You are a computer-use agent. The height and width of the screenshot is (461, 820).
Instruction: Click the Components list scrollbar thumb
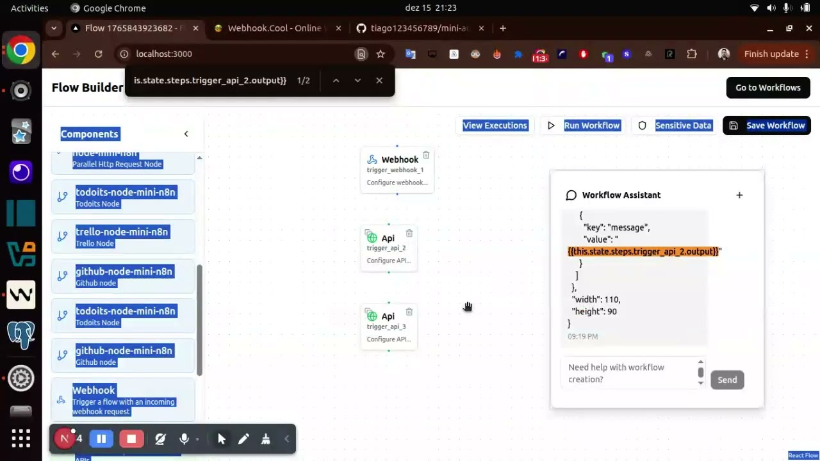click(199, 320)
